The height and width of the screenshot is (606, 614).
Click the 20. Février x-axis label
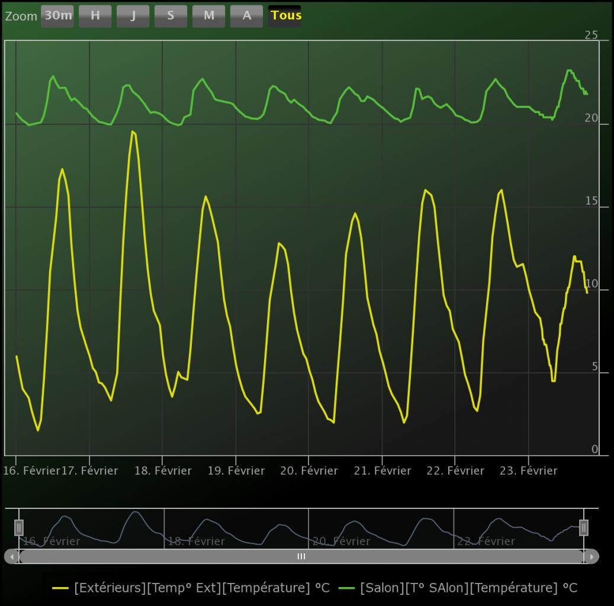pos(309,470)
